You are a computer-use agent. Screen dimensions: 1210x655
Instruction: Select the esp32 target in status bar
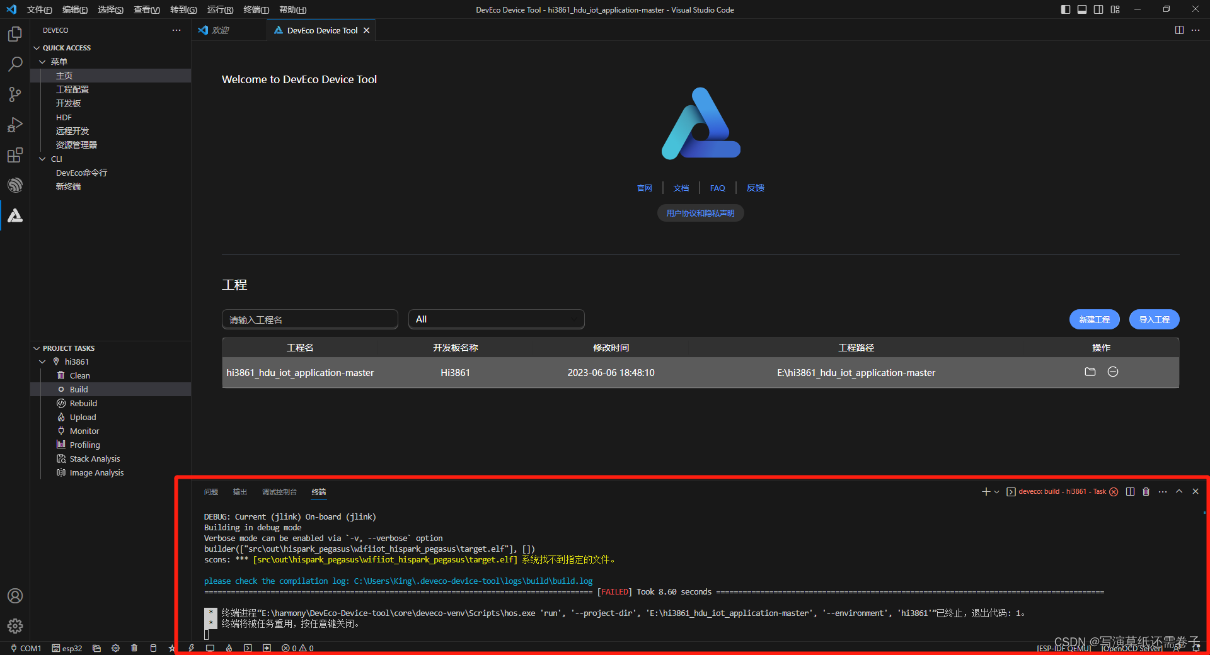pyautogui.click(x=67, y=648)
